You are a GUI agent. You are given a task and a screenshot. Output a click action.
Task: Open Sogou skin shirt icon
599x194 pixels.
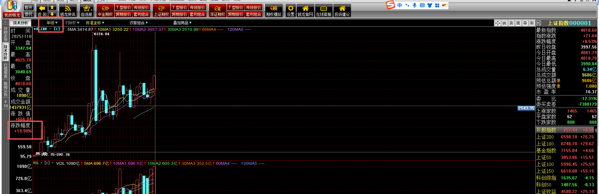(430, 5)
